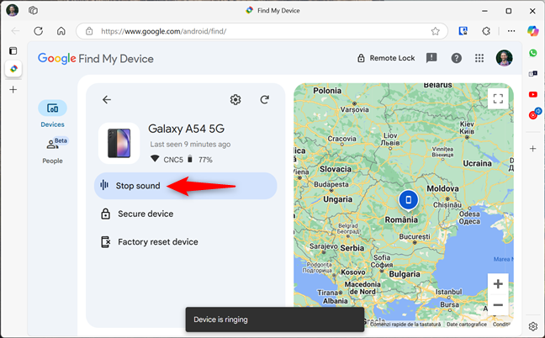The width and height of the screenshot is (545, 338).
Task: Switch to the People Beta section
Action: click(x=52, y=151)
